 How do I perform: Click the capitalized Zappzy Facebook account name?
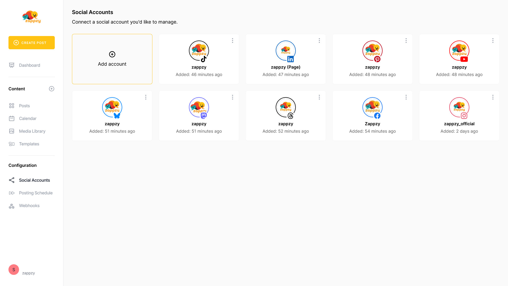coord(373,124)
